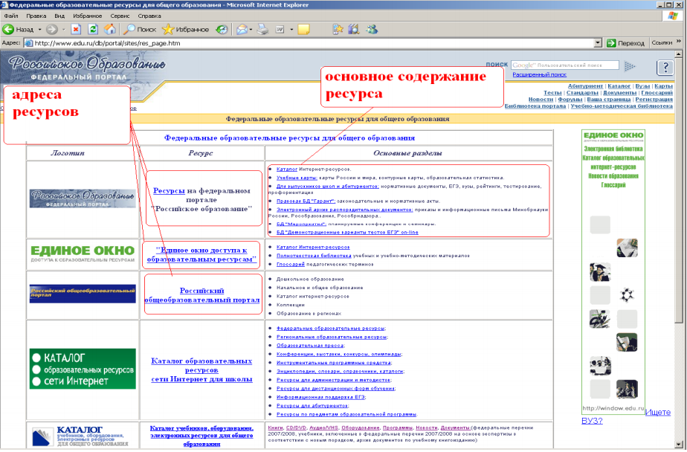The width and height of the screenshot is (687, 452).
Task: Open the Избранное favorites star button
Action: pyautogui.click(x=185, y=29)
